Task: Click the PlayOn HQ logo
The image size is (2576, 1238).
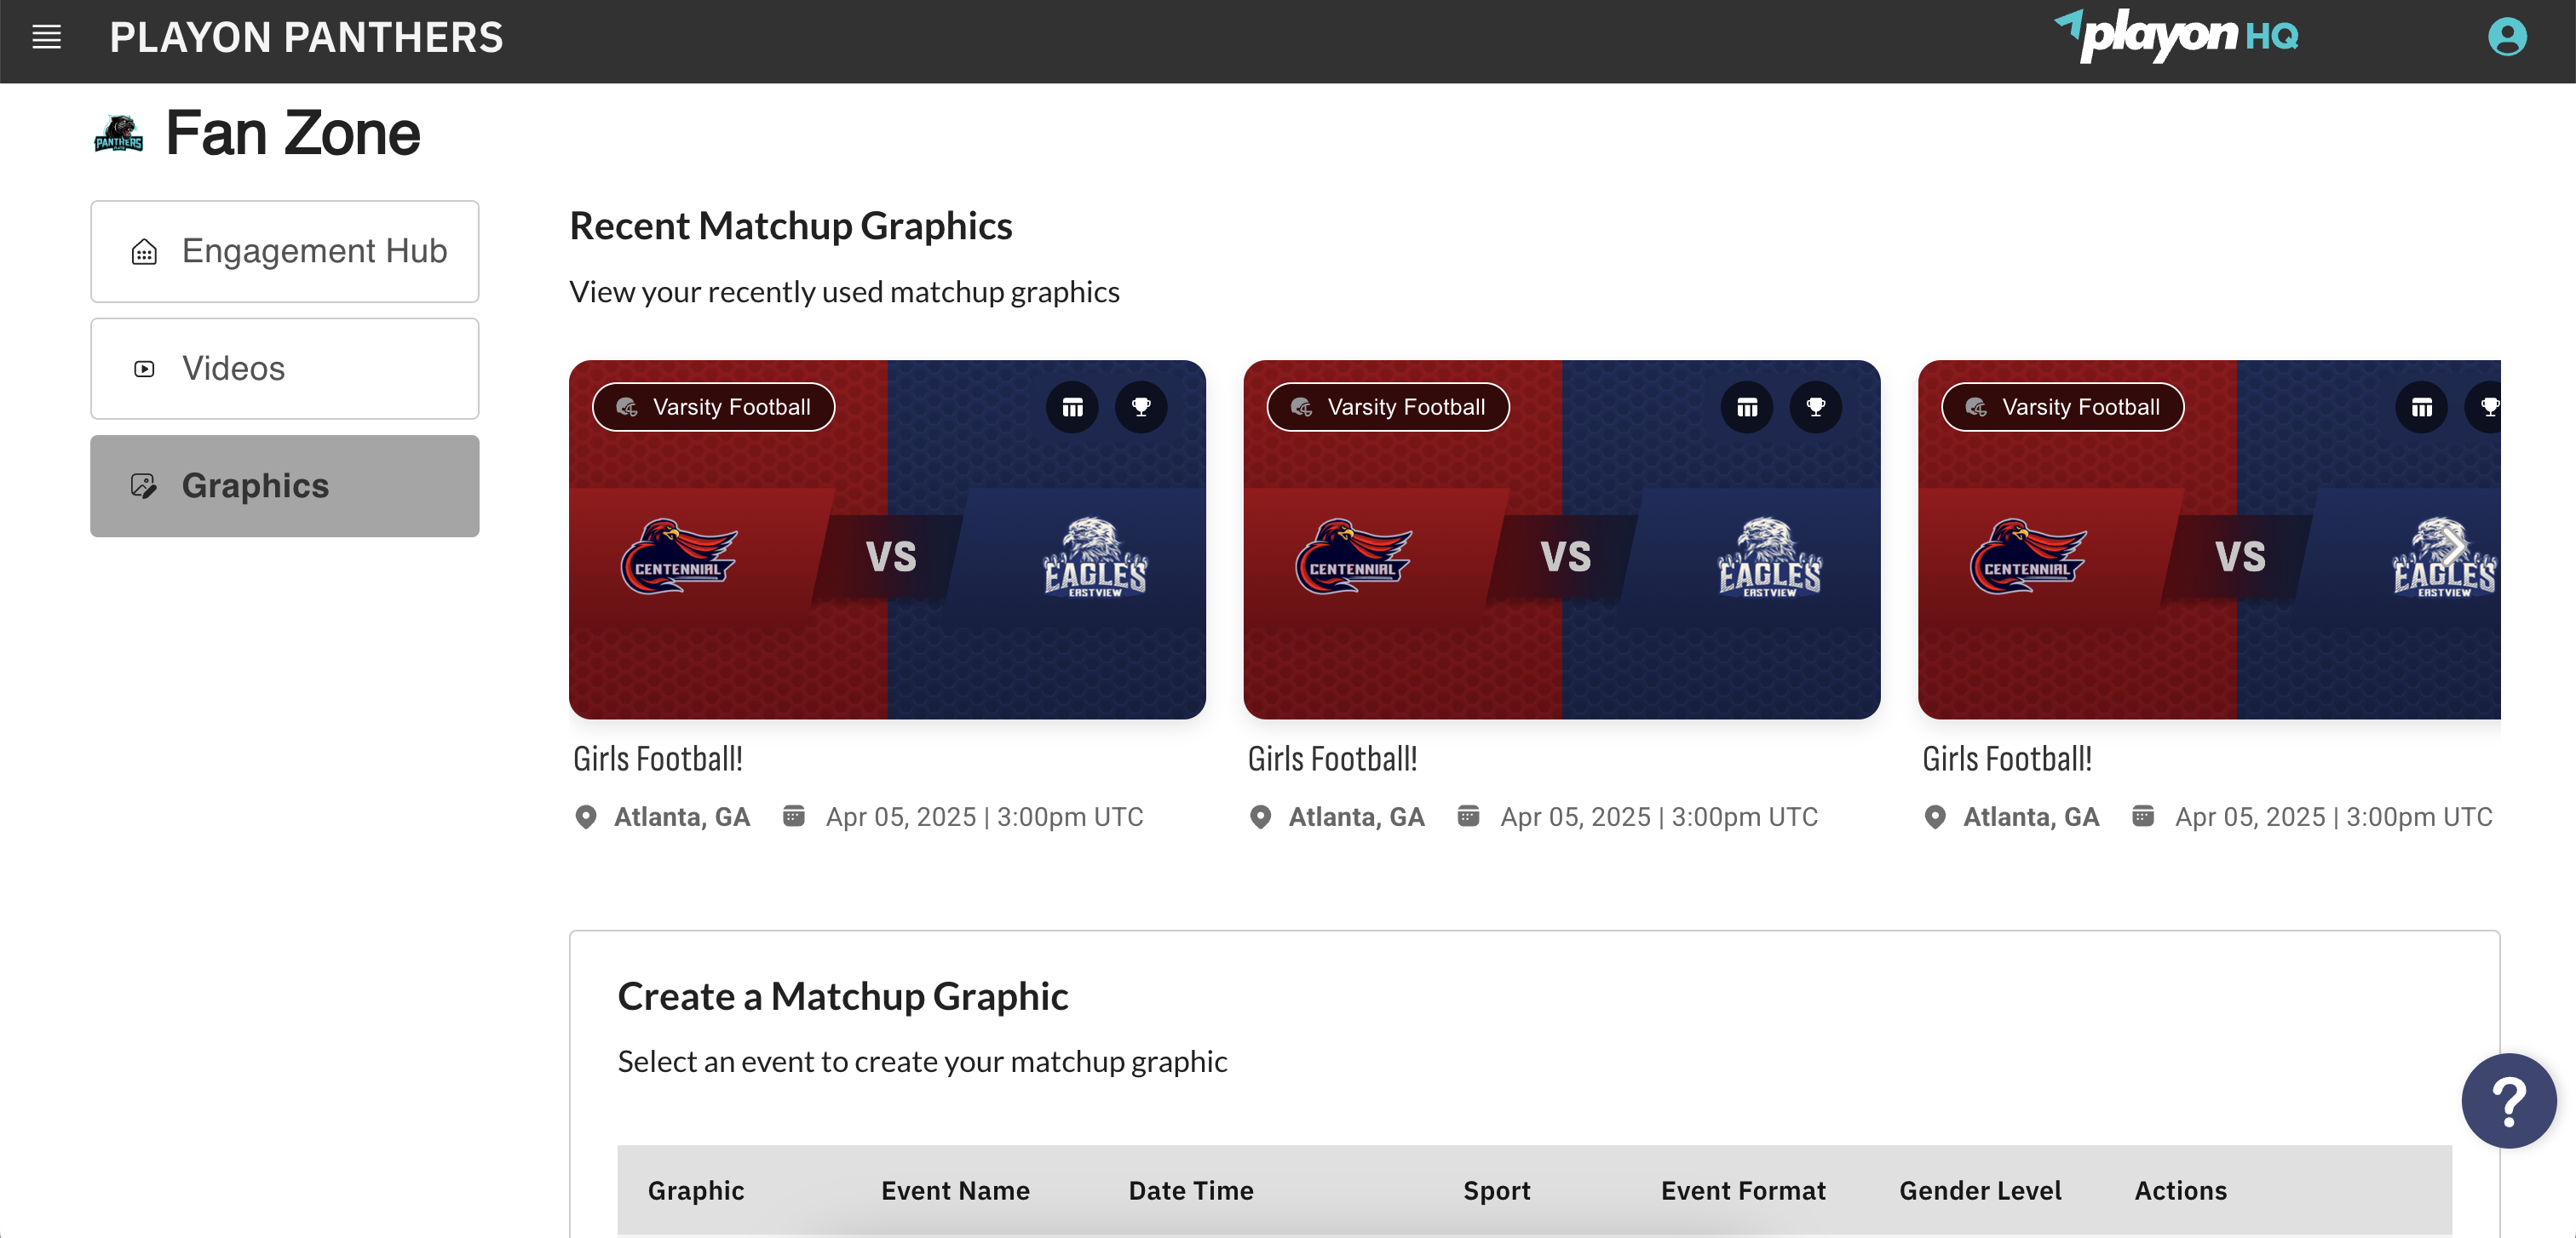Action: click(2176, 36)
